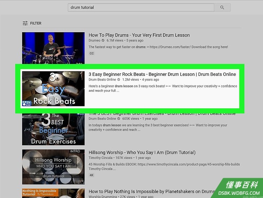Click the Drumeo description 'The fastest way to get faster'

(158, 47)
